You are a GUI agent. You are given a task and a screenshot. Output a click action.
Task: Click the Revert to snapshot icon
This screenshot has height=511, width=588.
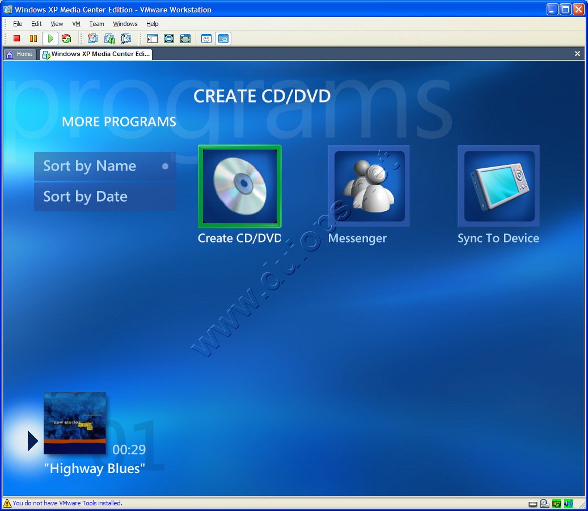(109, 39)
